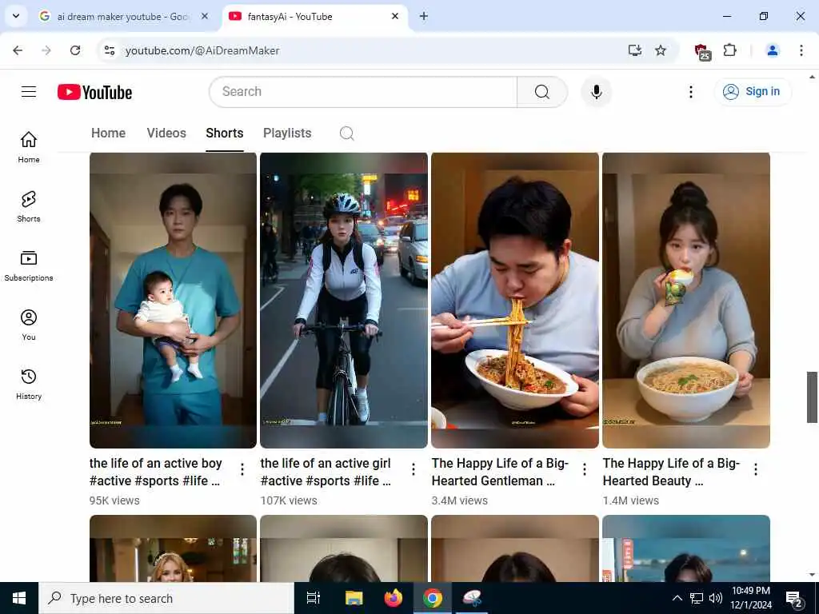Click the channel search magnifier icon
Image resolution: width=819 pixels, height=614 pixels.
tap(347, 134)
